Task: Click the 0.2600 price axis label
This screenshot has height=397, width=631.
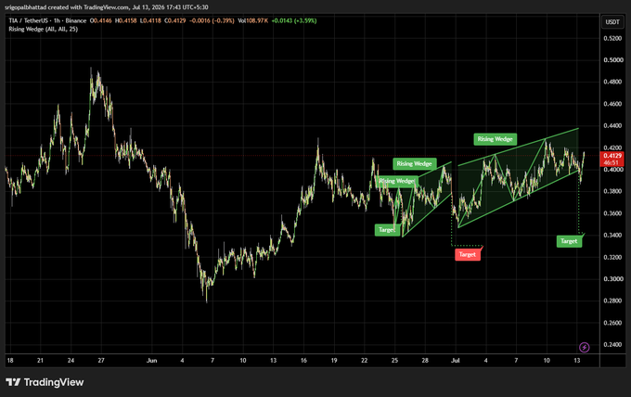Action: tap(612, 323)
